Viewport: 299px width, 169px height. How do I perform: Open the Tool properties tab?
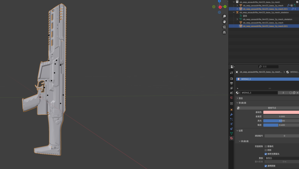click(231, 73)
